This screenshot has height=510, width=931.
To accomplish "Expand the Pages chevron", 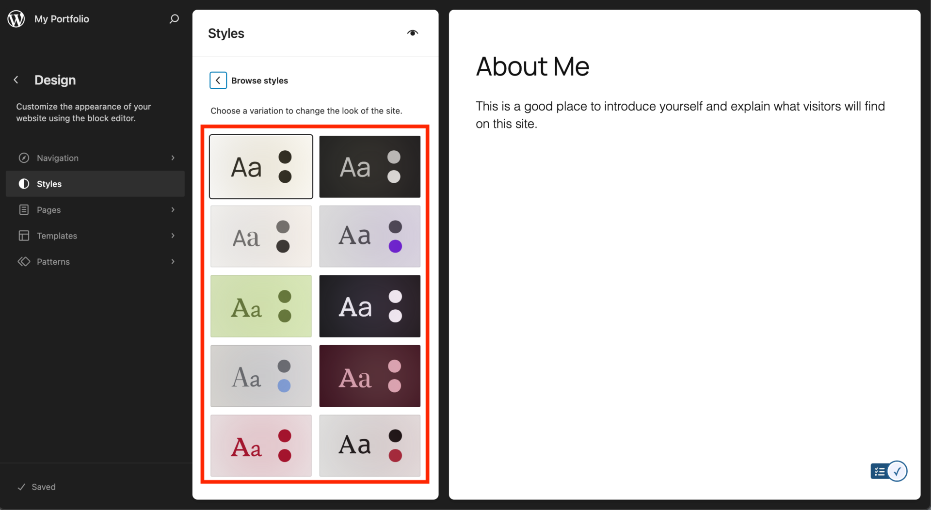I will (x=173, y=210).
